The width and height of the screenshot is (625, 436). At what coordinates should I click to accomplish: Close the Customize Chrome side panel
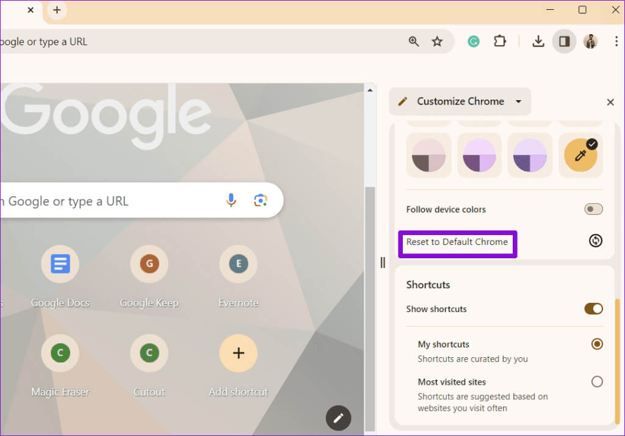click(610, 102)
